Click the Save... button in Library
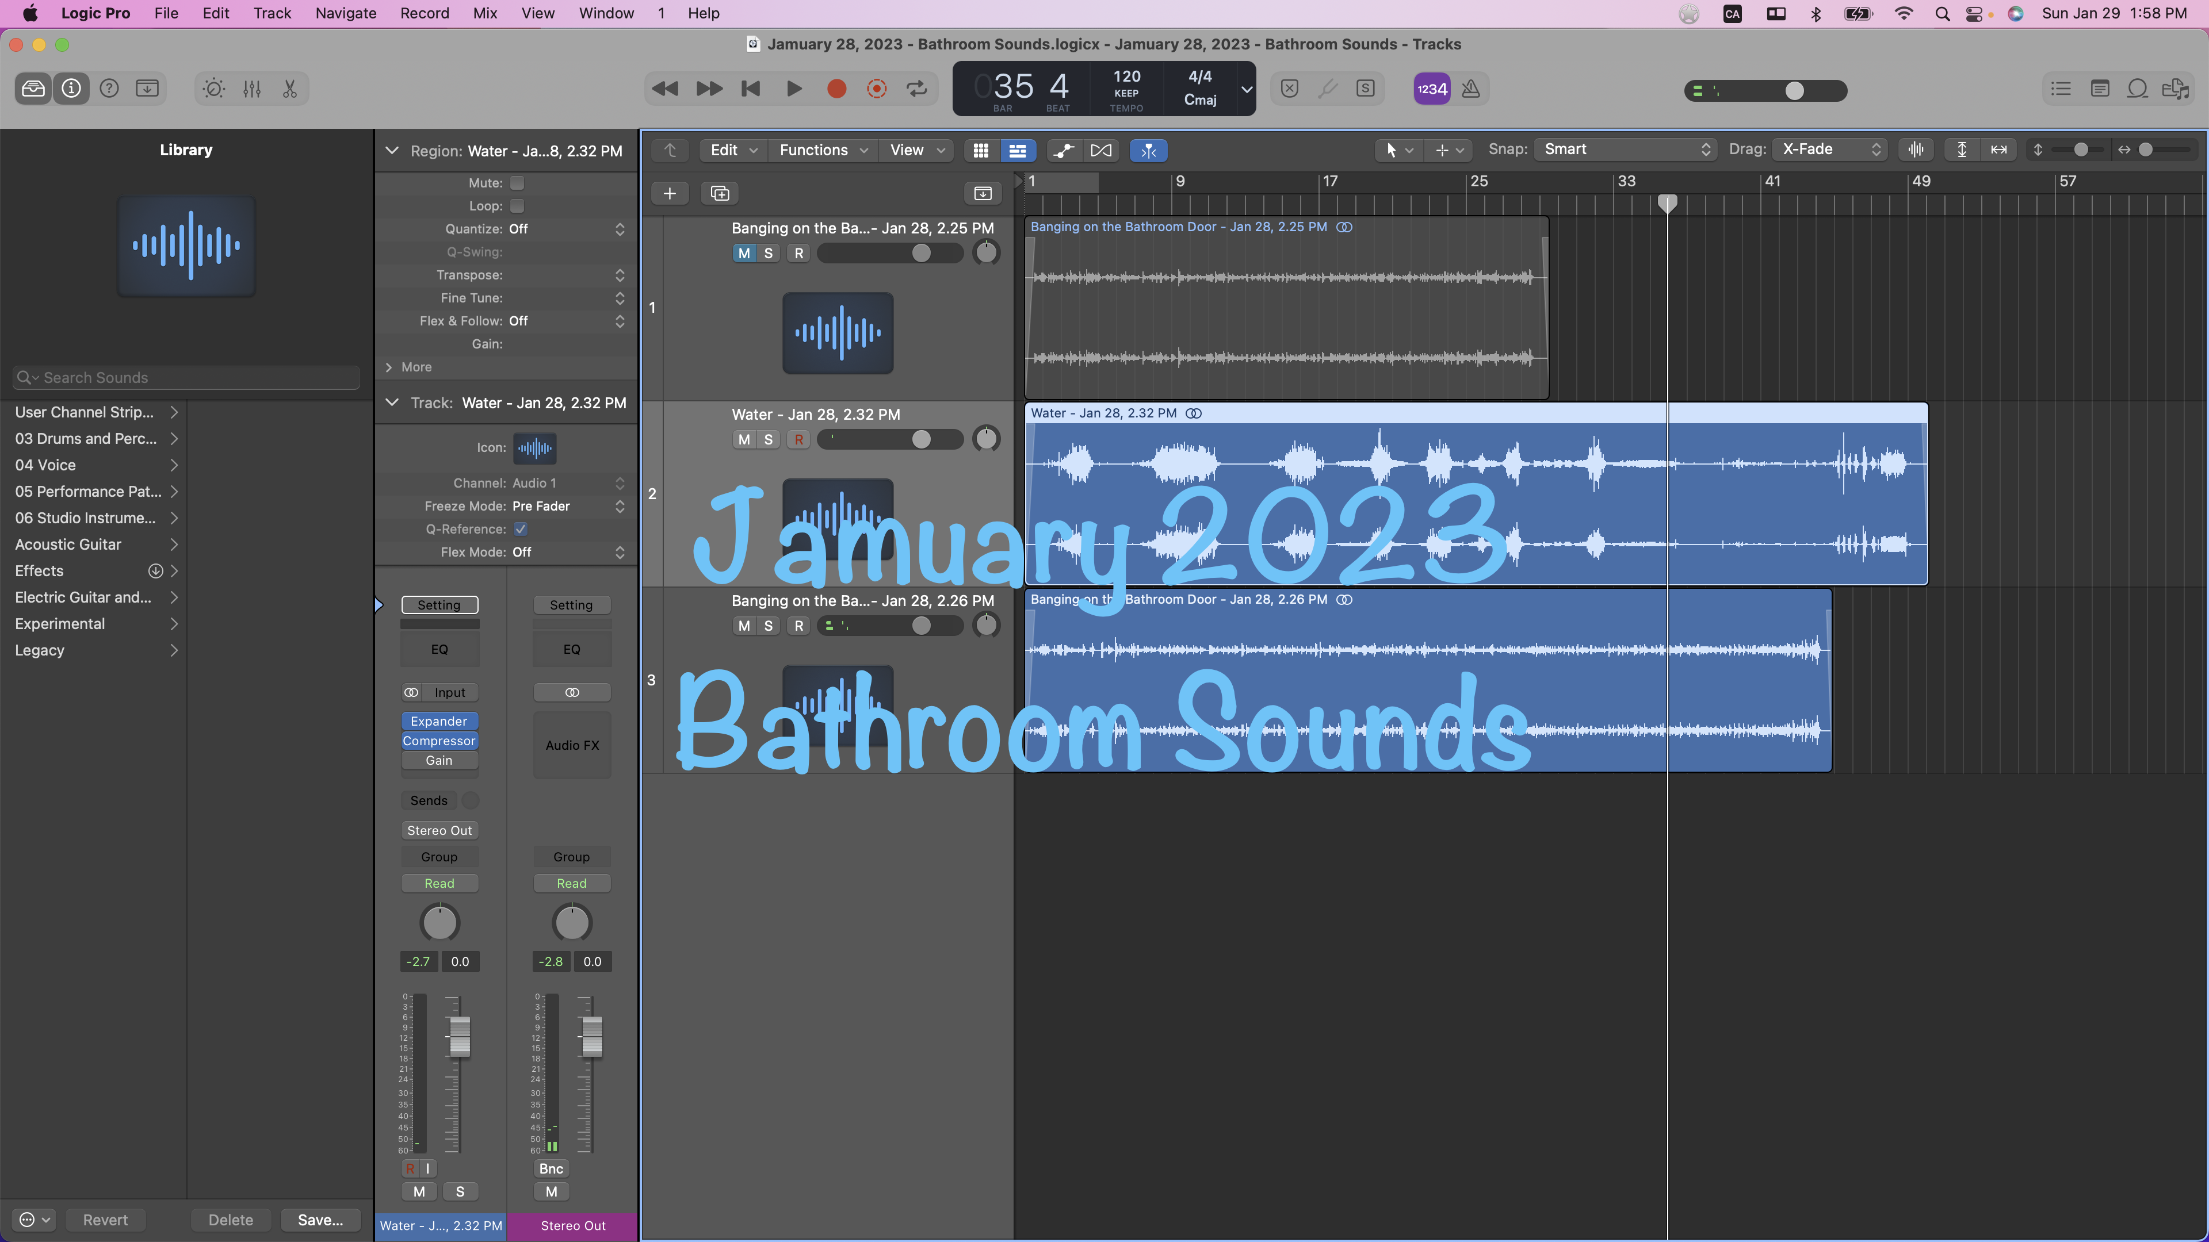Viewport: 2209px width, 1242px height. point(320,1220)
